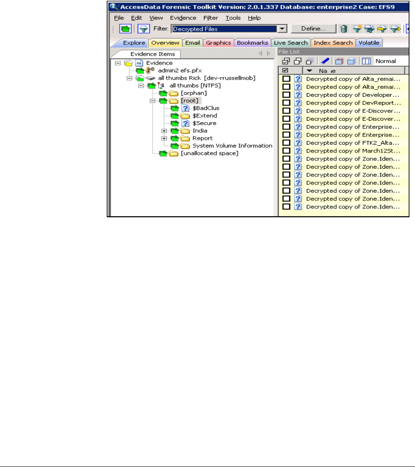
Task: Select the Evidence Items pane tab
Action: [x=152, y=54]
